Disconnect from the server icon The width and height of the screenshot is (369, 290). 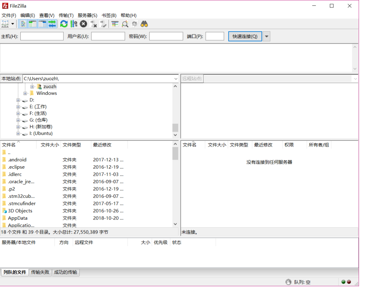click(92, 24)
